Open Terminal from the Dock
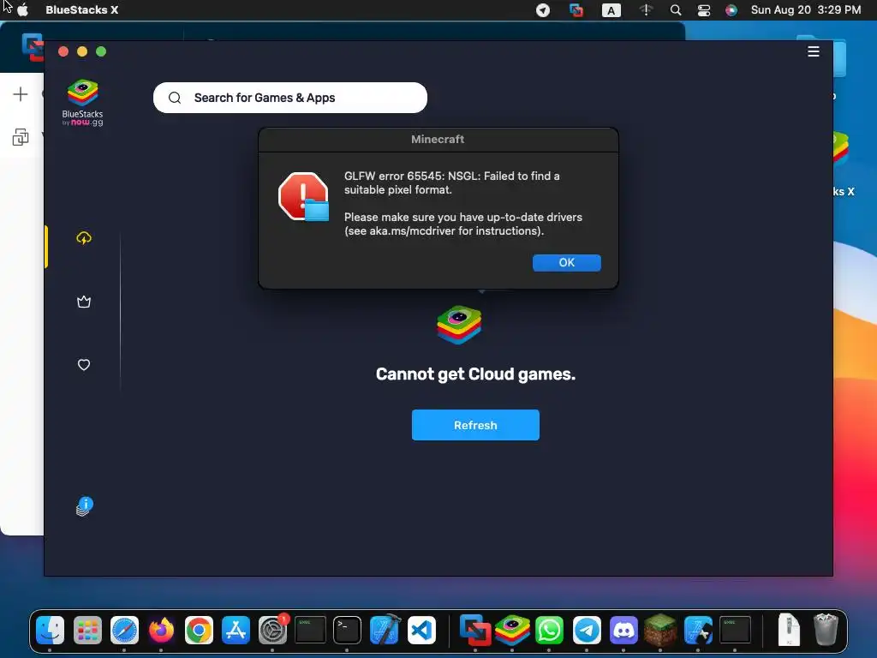 coord(347,631)
